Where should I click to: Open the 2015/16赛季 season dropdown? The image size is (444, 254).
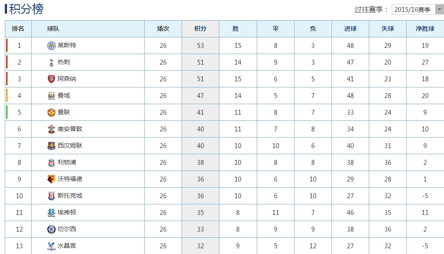tap(413, 9)
